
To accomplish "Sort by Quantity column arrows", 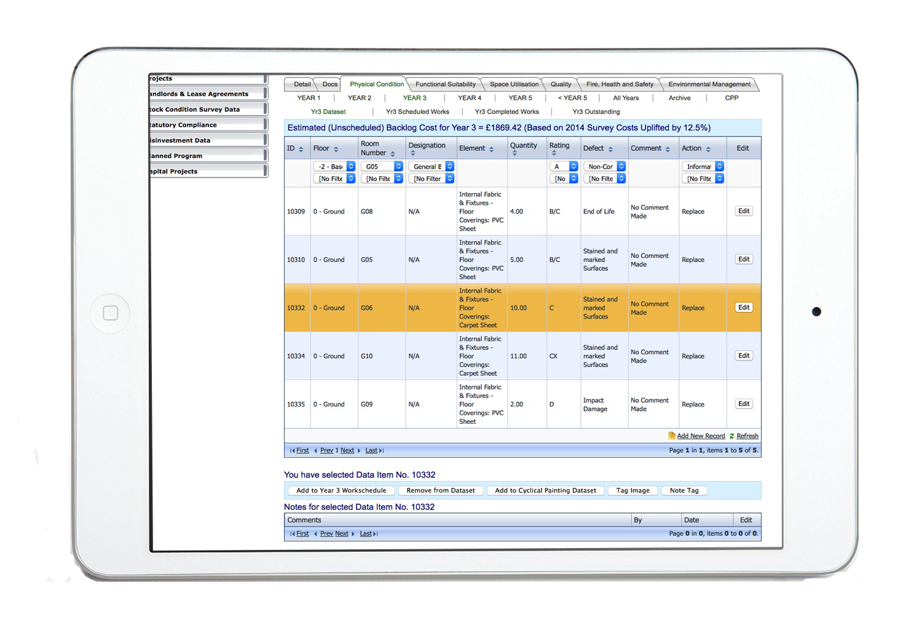I will (514, 154).
